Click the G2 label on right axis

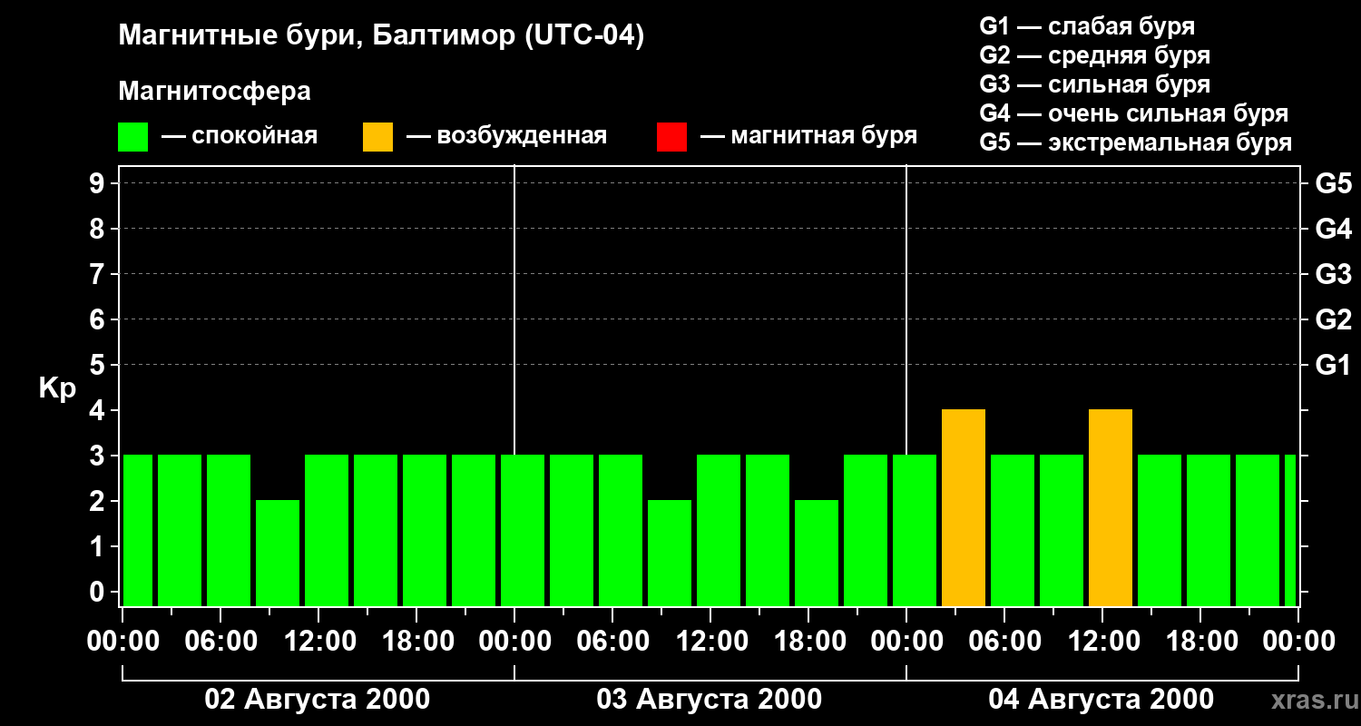1333,319
